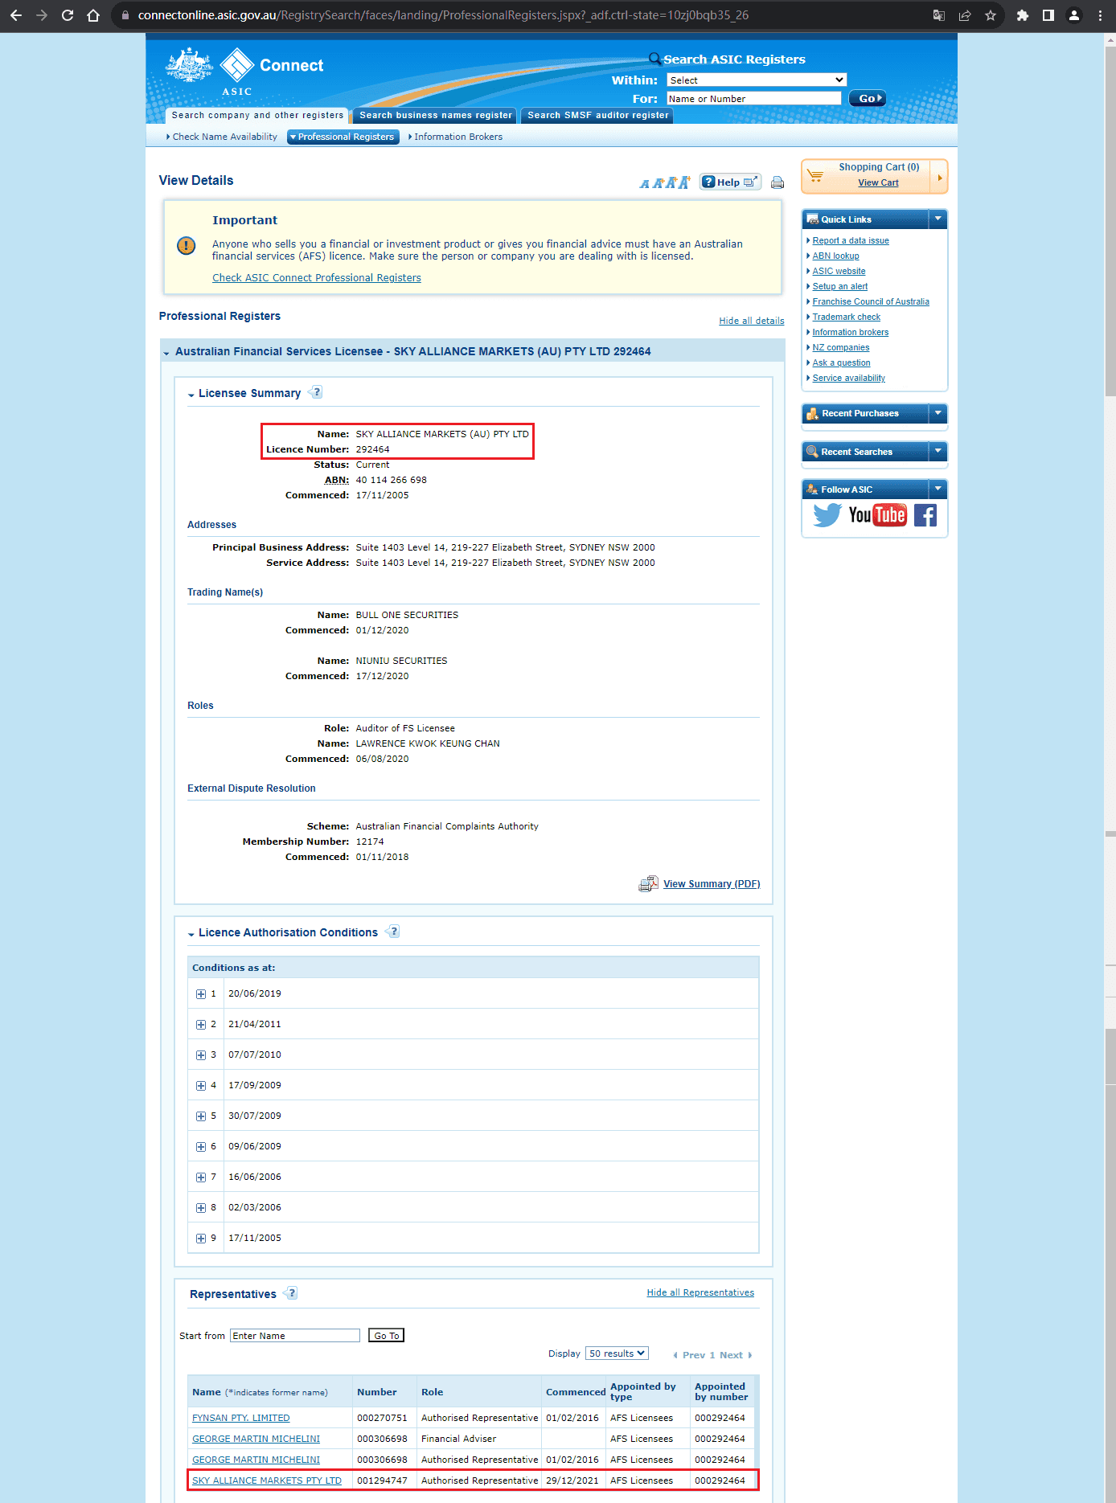Change text size with the AAAA icons
Screen dimensions: 1116x1503
click(x=664, y=182)
